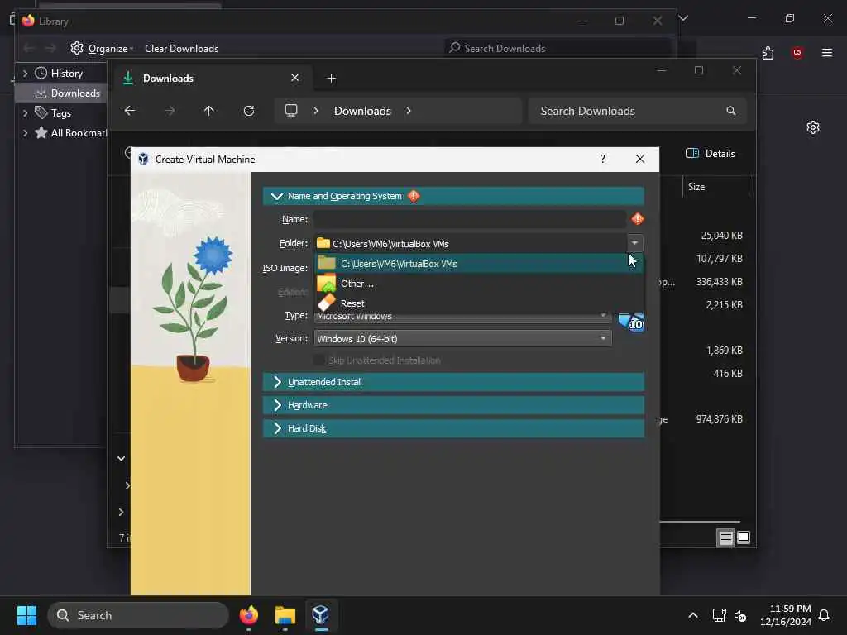The image size is (847, 635).
Task: Select C:\Users\VM6\VirtualBox VMs from folder list
Action: [479, 264]
